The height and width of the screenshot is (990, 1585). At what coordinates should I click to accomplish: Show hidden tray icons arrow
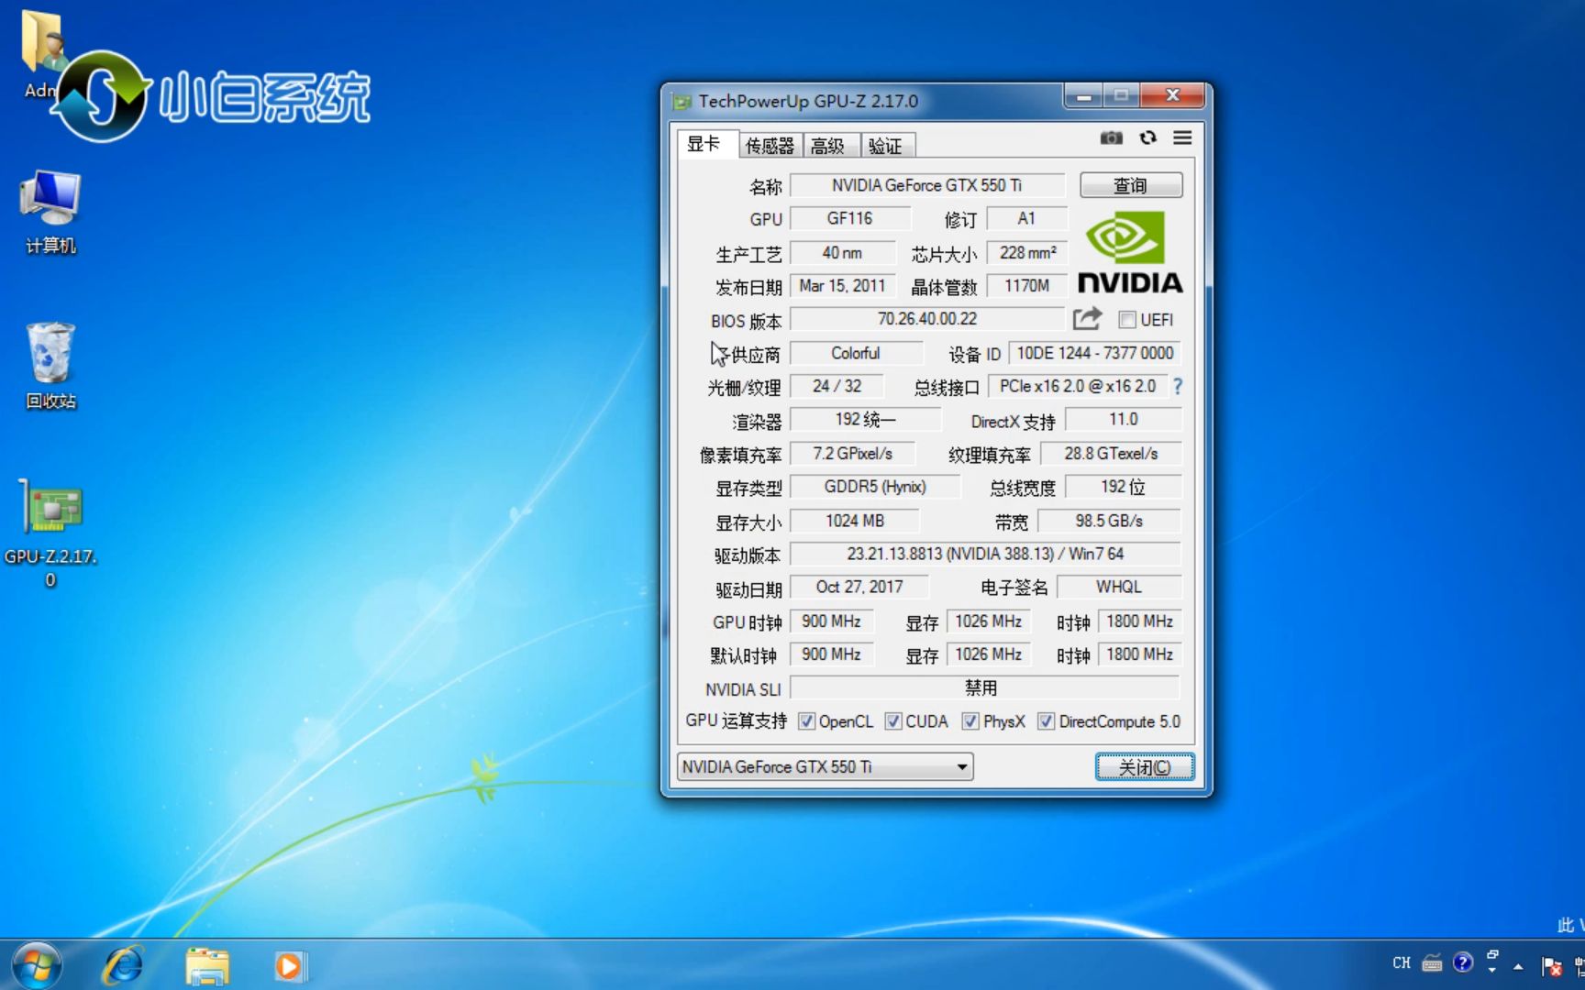[x=1518, y=966]
